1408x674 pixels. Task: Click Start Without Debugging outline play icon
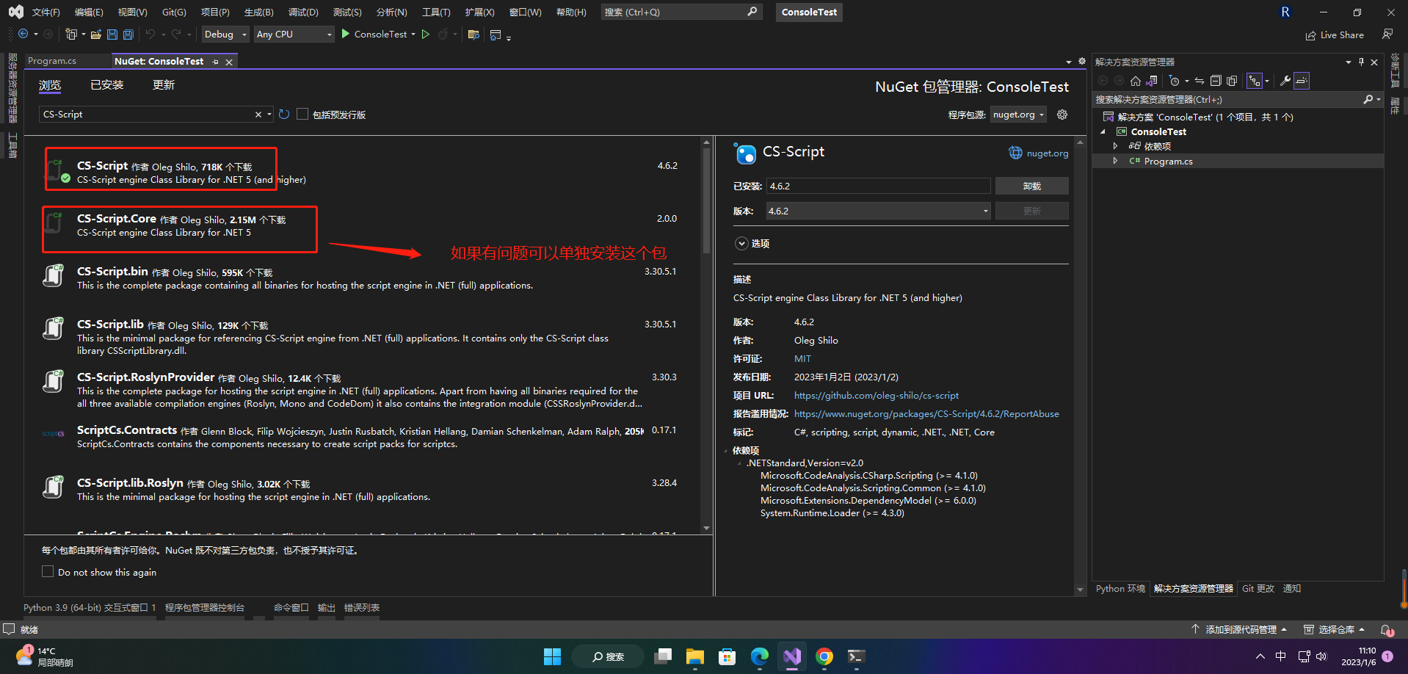pyautogui.click(x=425, y=34)
